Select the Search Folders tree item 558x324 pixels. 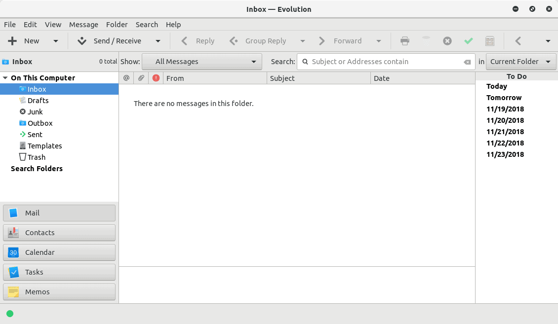click(x=59, y=169)
